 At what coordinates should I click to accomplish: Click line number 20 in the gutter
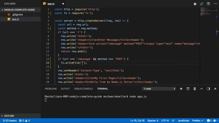[x=48, y=82]
